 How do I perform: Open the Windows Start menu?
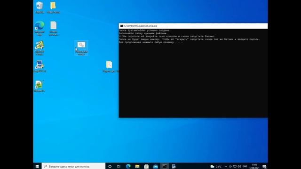(37, 166)
